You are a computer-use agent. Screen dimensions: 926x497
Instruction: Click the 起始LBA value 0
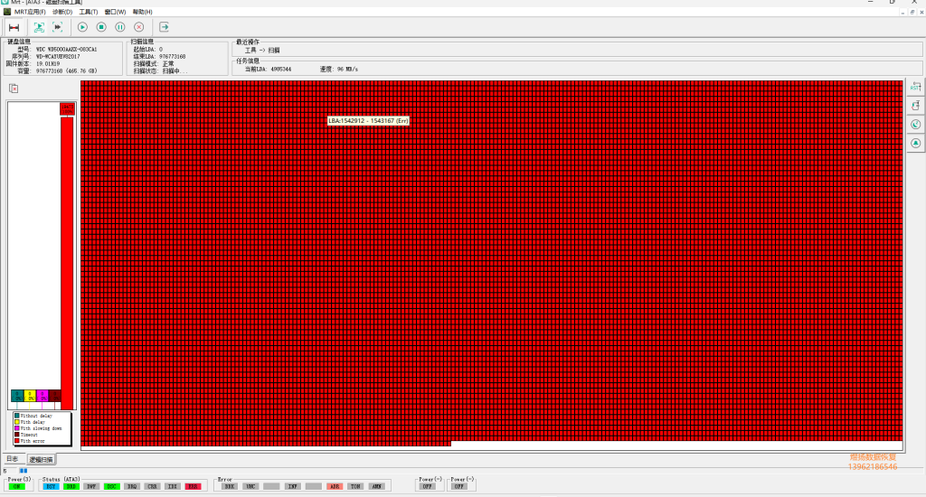click(x=161, y=50)
